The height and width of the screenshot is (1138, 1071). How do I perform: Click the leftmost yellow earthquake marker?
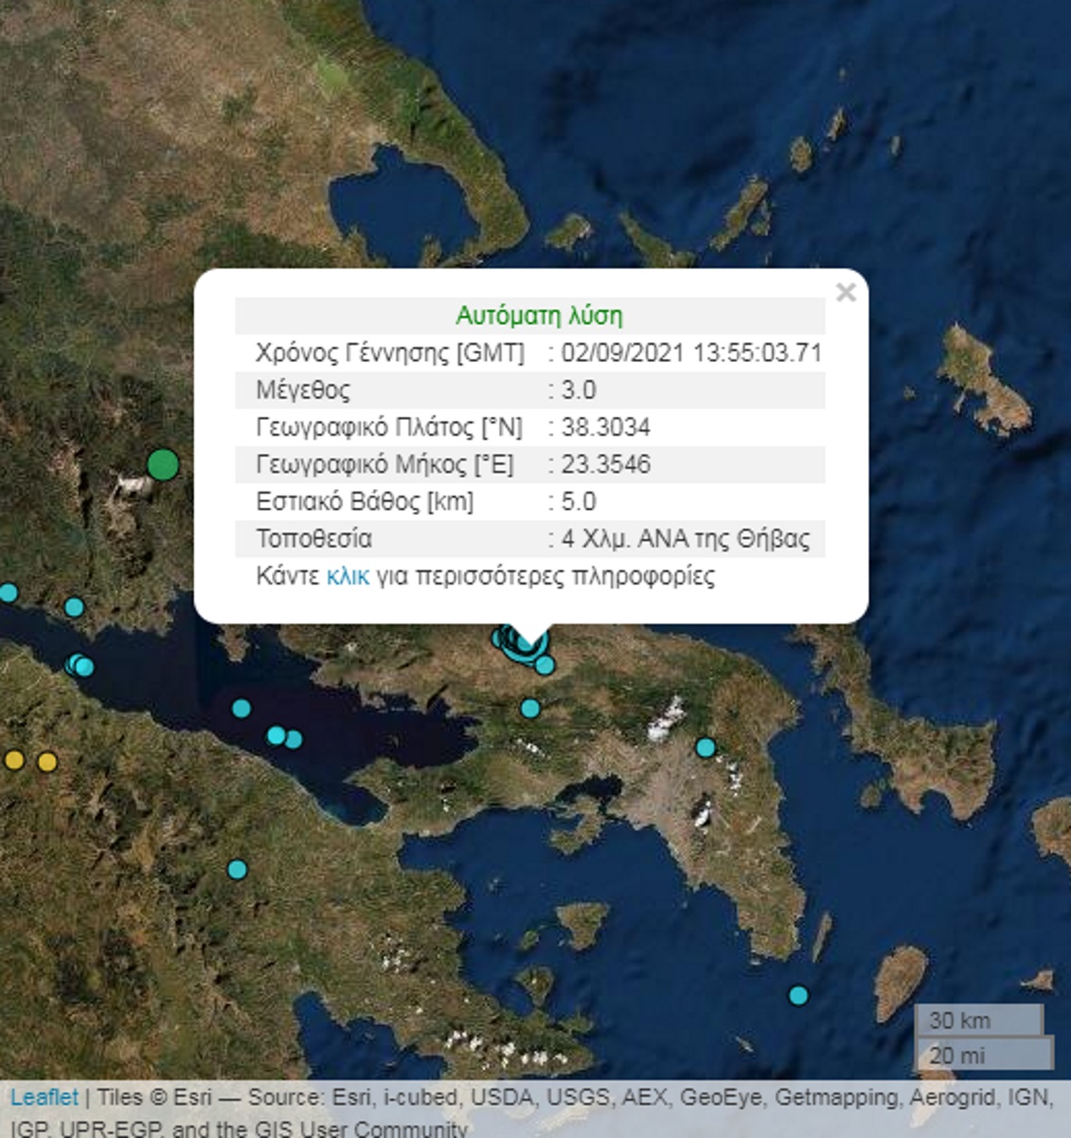[14, 760]
